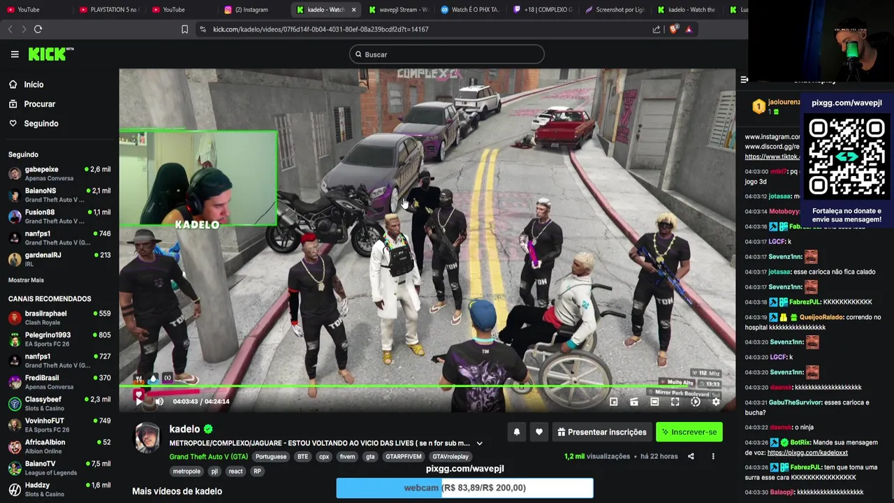Open Pelegrino1993 recommended channel
The width and height of the screenshot is (894, 503).
click(x=59, y=339)
